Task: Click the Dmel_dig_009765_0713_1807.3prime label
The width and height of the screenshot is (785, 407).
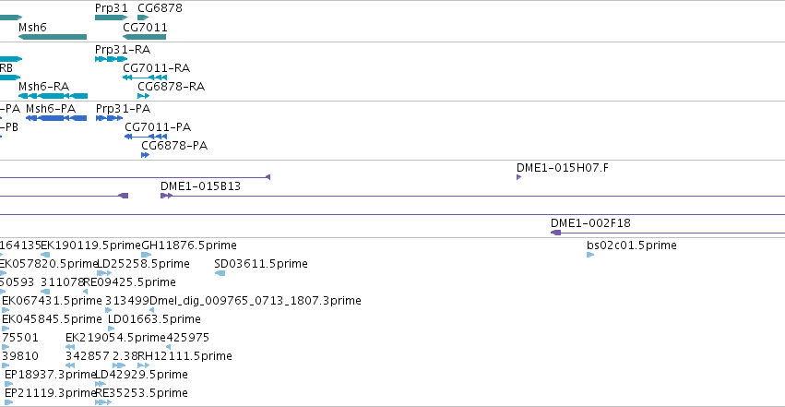Action: click(x=256, y=300)
